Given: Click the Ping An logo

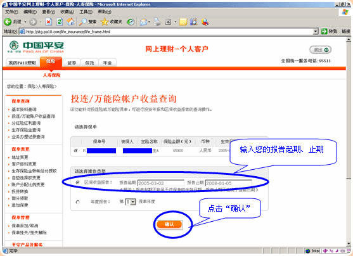Looking at the screenshot, I should (x=35, y=47).
